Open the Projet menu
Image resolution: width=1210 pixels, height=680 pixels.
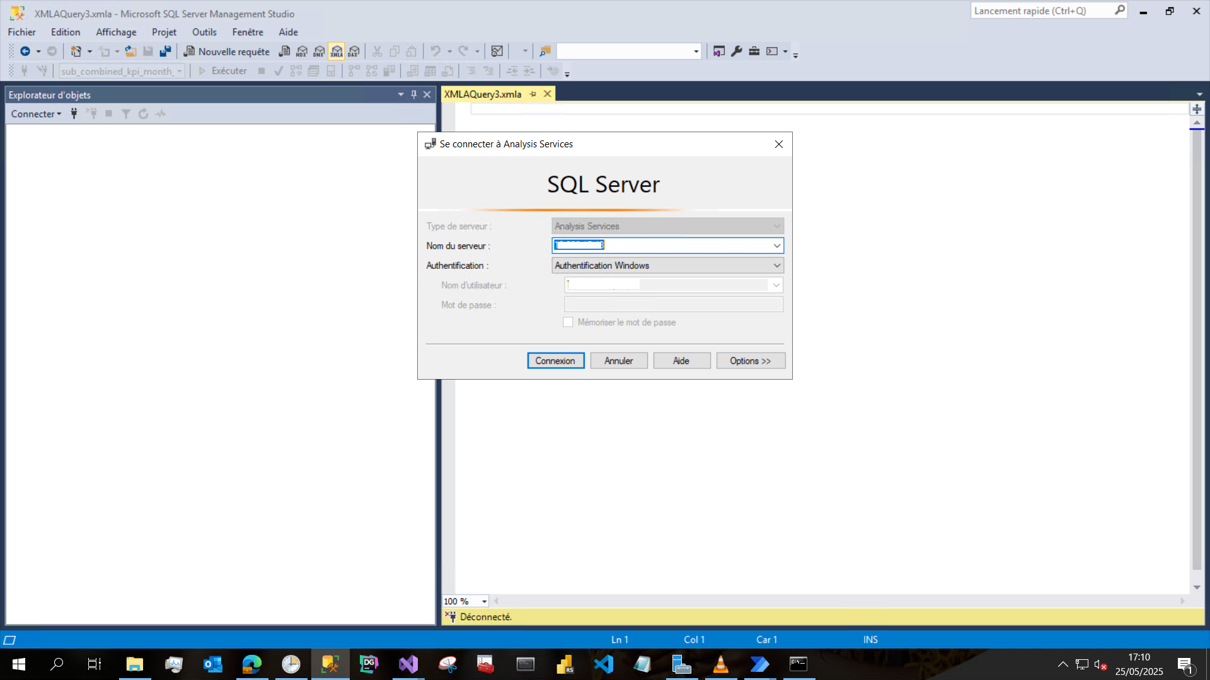(x=164, y=32)
